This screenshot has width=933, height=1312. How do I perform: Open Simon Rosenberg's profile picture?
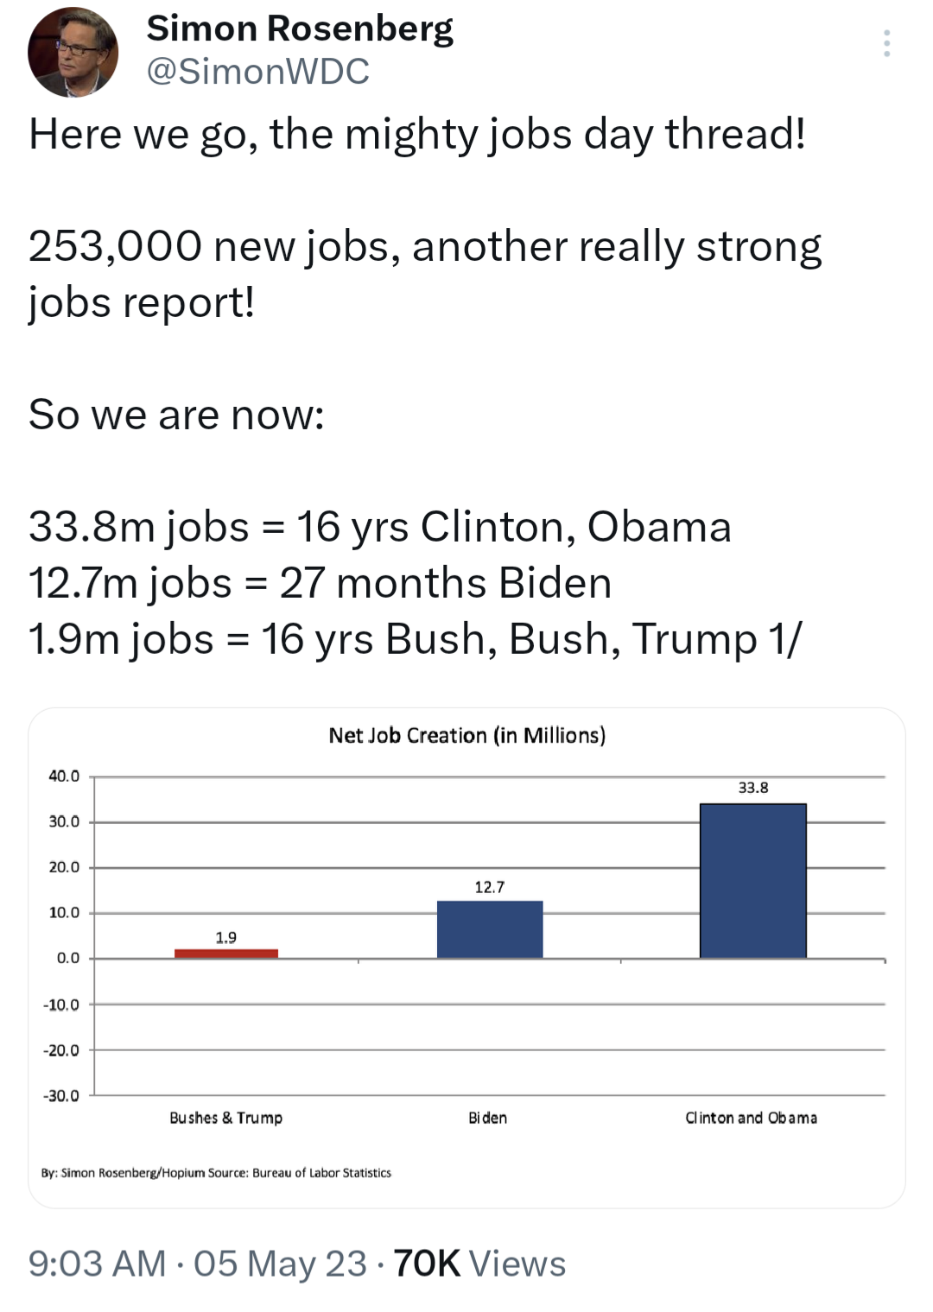(73, 52)
